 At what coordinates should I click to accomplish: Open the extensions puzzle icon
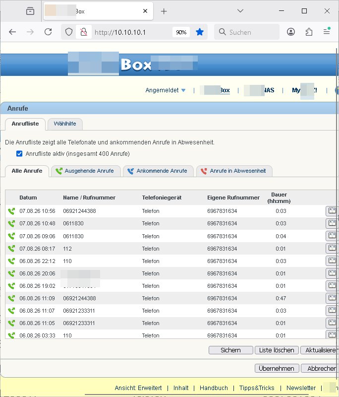tap(309, 32)
